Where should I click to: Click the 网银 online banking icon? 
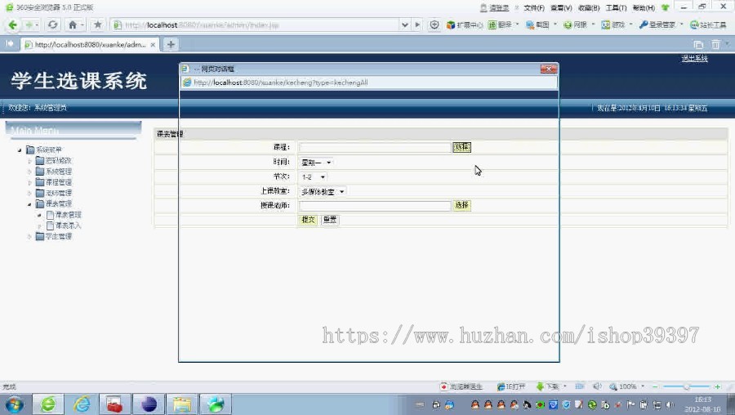click(575, 25)
